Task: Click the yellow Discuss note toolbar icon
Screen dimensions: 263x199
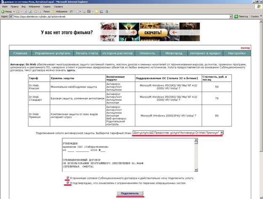Action: coord(97,11)
